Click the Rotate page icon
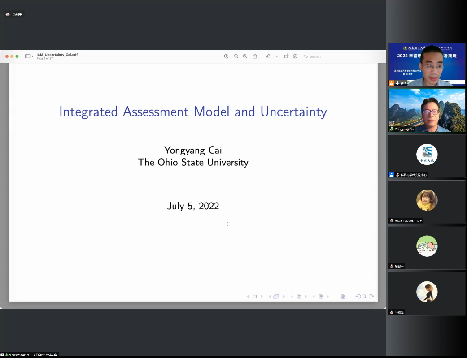Image resolution: width=467 pixels, height=358 pixels. [286, 56]
